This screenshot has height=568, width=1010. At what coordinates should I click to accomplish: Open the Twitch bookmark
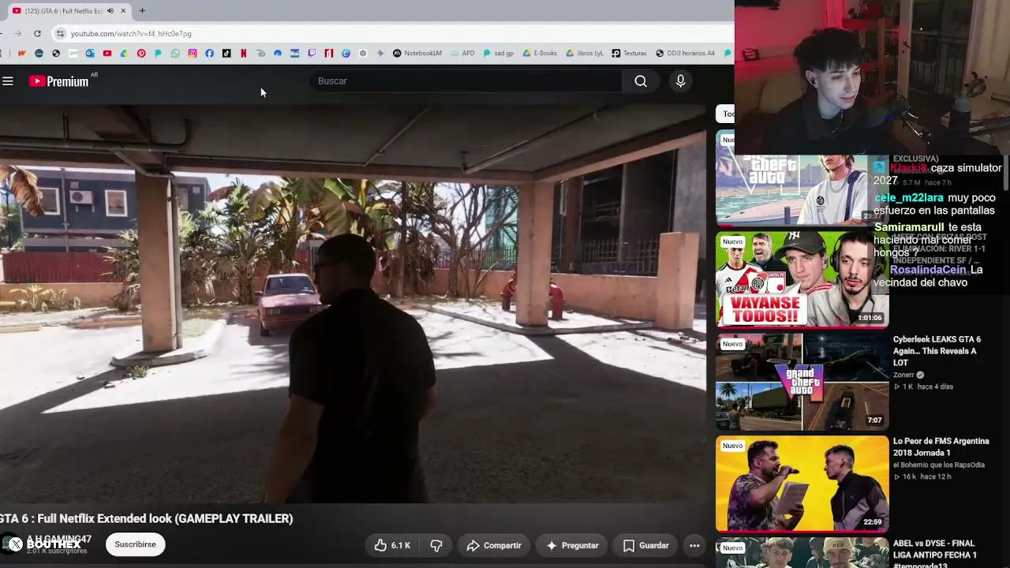click(312, 53)
